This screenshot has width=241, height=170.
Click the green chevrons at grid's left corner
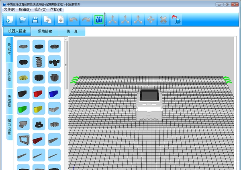[74, 80]
